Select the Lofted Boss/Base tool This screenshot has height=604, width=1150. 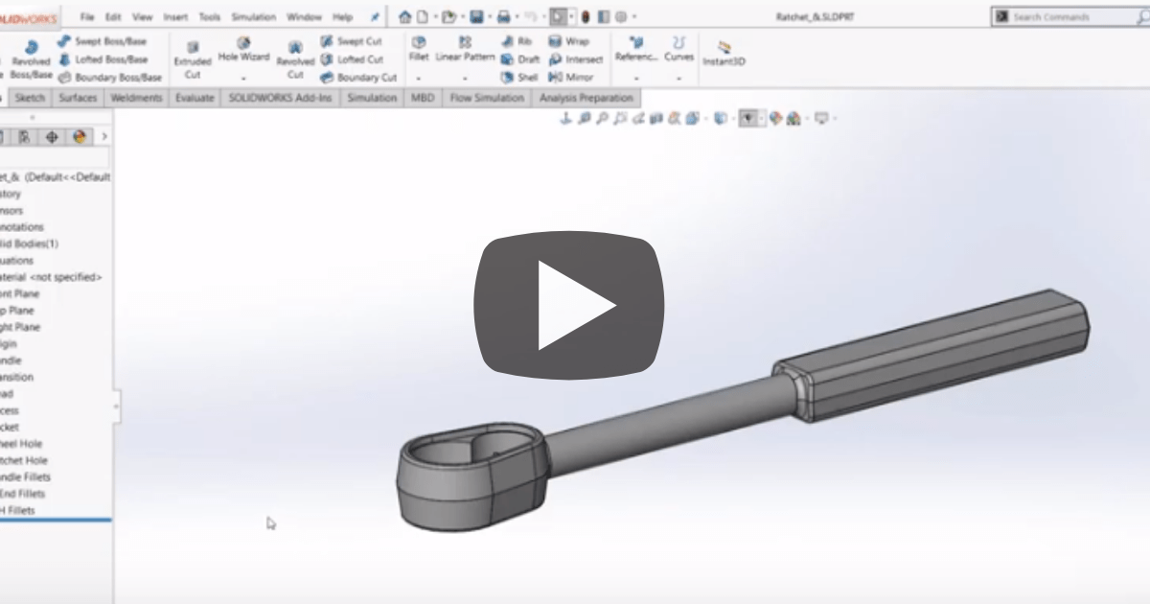pos(103,59)
